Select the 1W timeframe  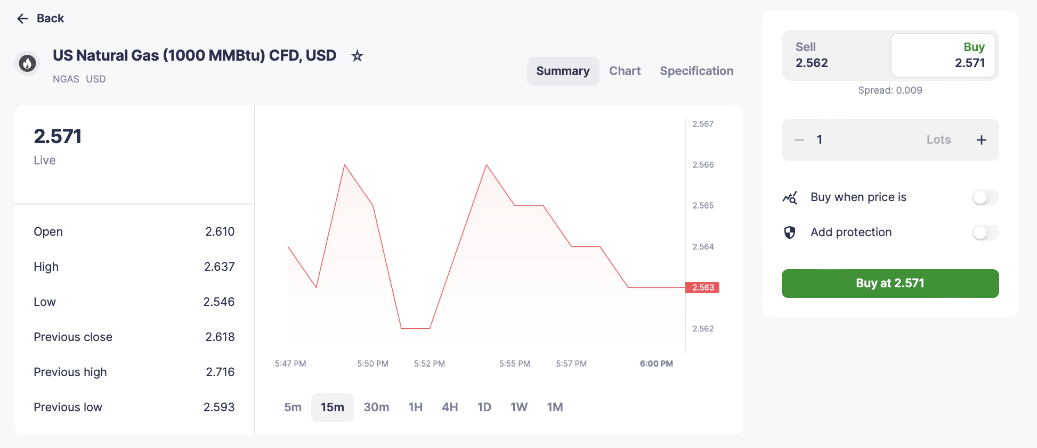pyautogui.click(x=519, y=408)
